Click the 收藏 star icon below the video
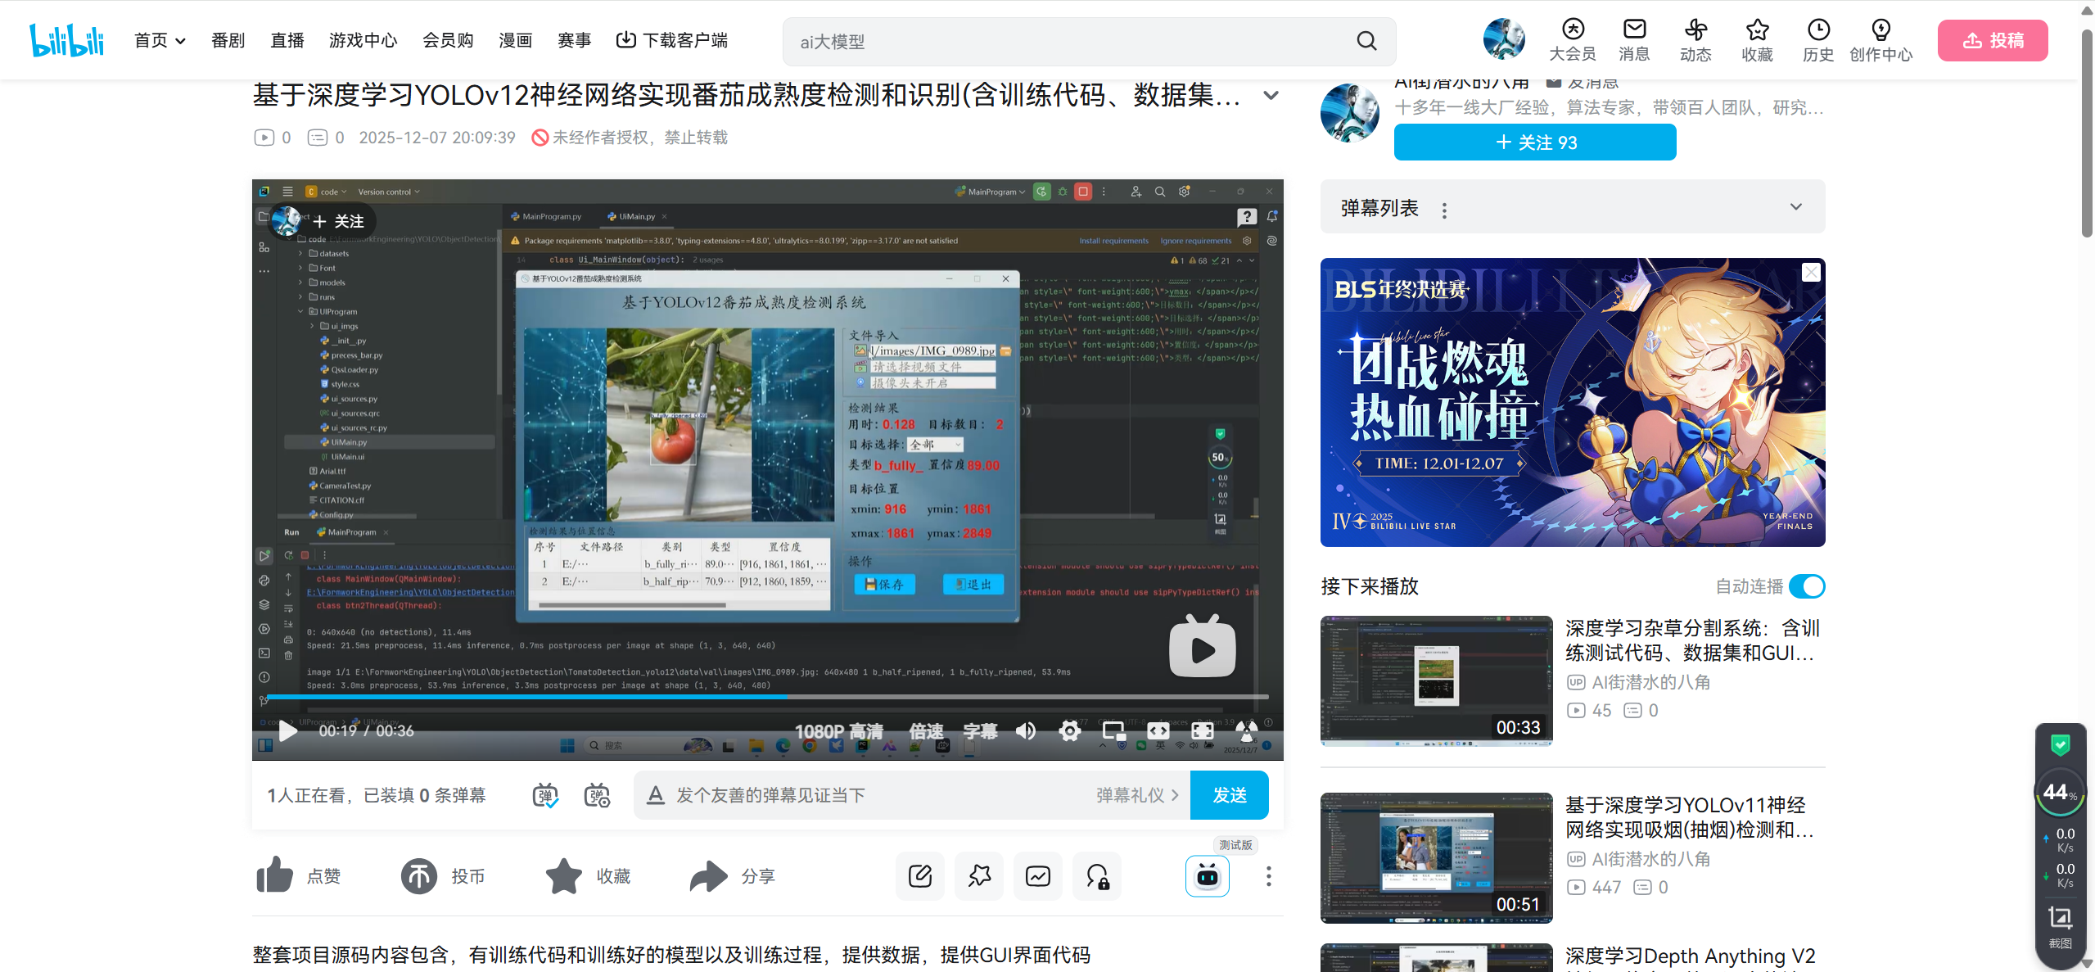Viewport: 2095px width, 972px height. (563, 875)
